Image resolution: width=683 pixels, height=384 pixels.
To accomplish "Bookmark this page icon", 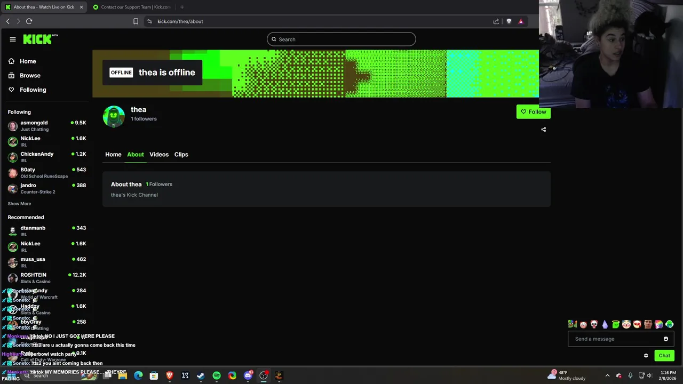I will 136,21.
